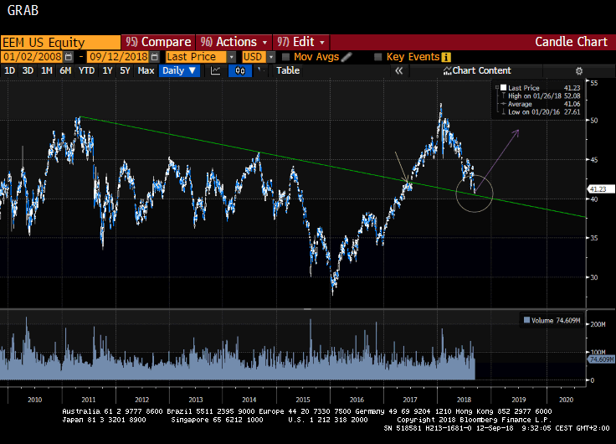Click the 2015 label on time axis

(x=303, y=400)
